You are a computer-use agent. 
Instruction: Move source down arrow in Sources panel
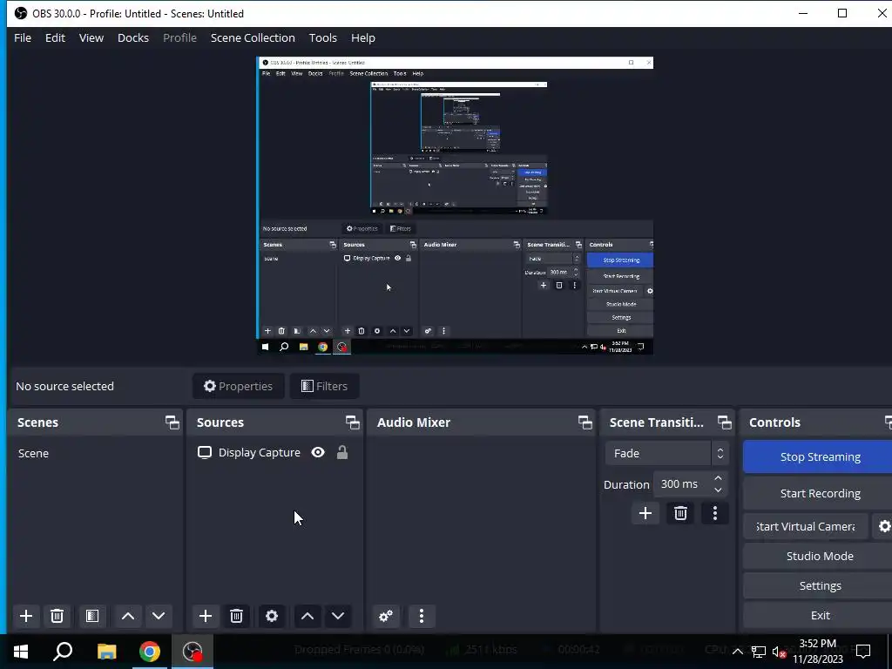tap(338, 616)
